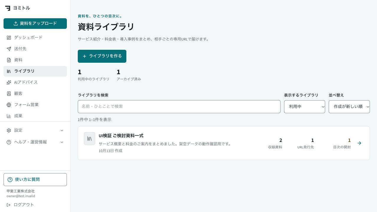The height and width of the screenshot is (212, 377).
Task: Click the アーカイブ済み count label
Action: coord(129,79)
